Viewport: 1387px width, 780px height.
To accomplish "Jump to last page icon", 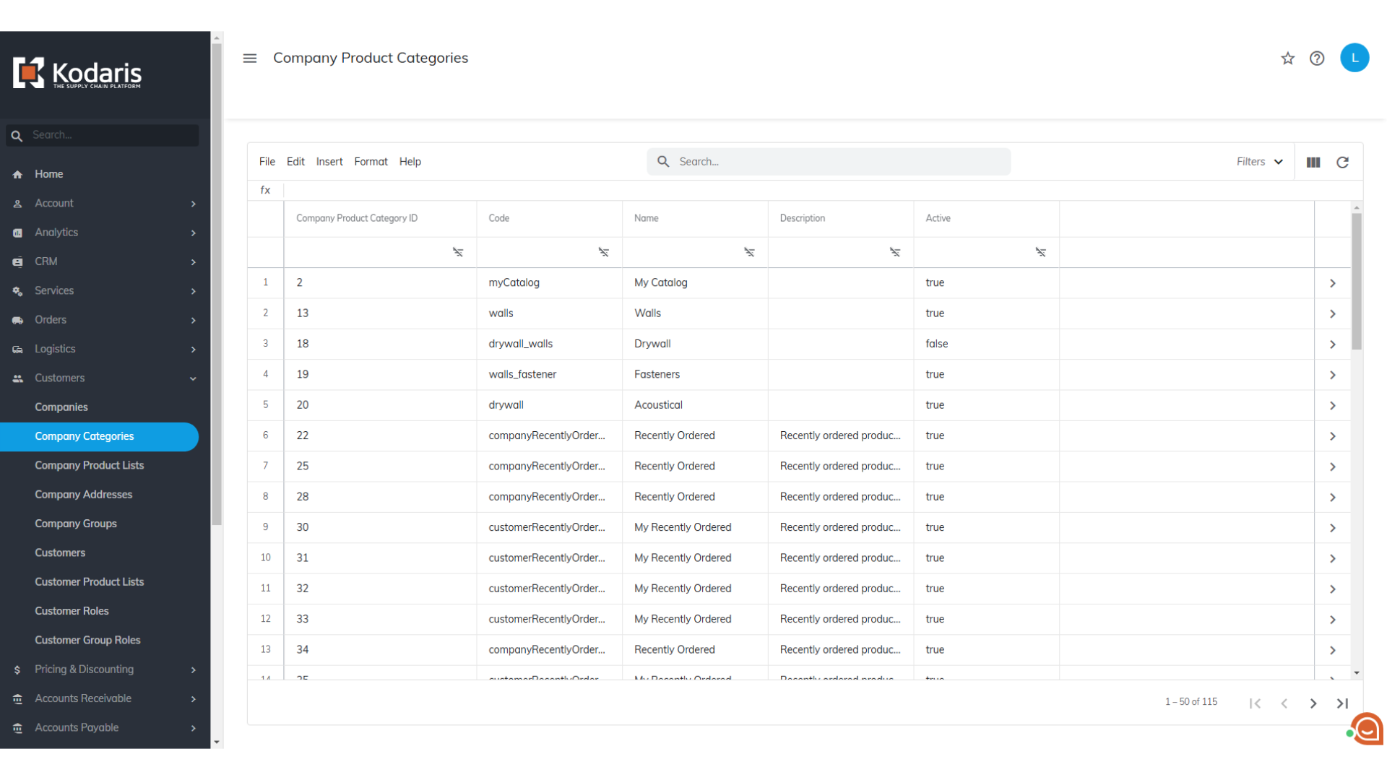I will (x=1342, y=703).
